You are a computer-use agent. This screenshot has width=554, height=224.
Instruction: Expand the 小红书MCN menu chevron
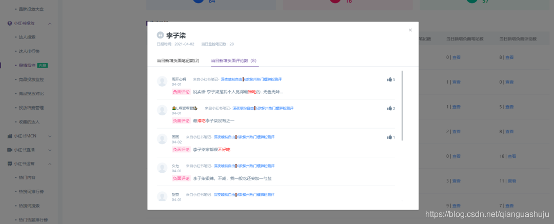tap(50, 136)
